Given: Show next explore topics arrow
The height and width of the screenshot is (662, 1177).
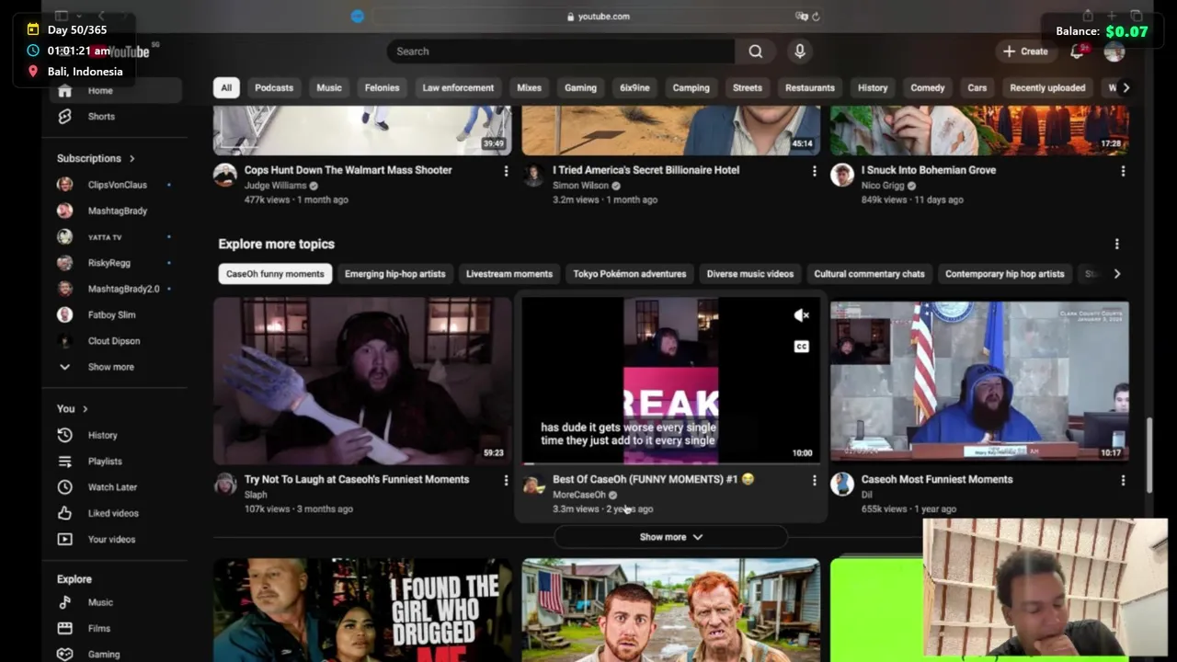Looking at the screenshot, I should (x=1116, y=274).
